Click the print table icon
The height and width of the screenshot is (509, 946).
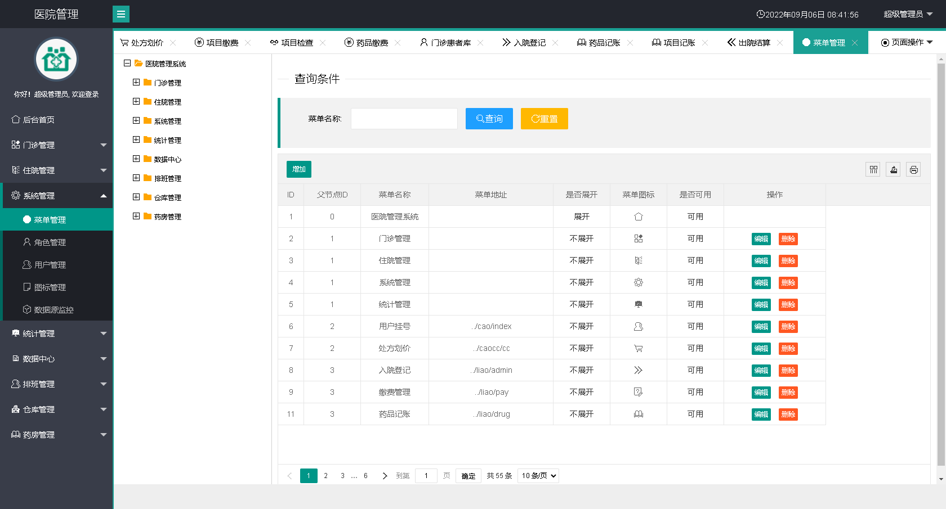914,169
